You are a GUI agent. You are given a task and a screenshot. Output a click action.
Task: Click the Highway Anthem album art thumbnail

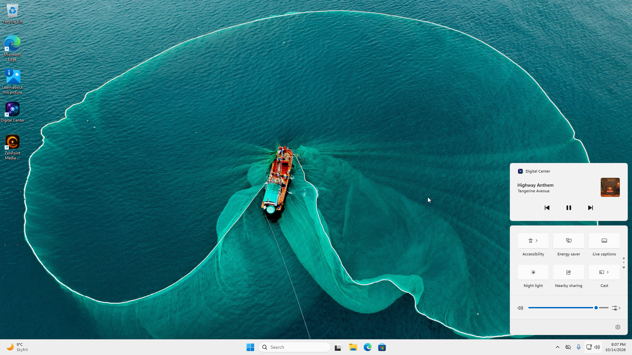coord(610,187)
